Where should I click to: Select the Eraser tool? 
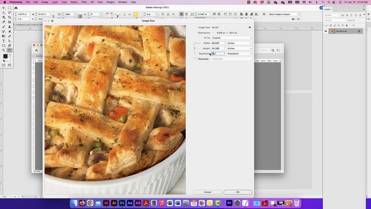9,31
